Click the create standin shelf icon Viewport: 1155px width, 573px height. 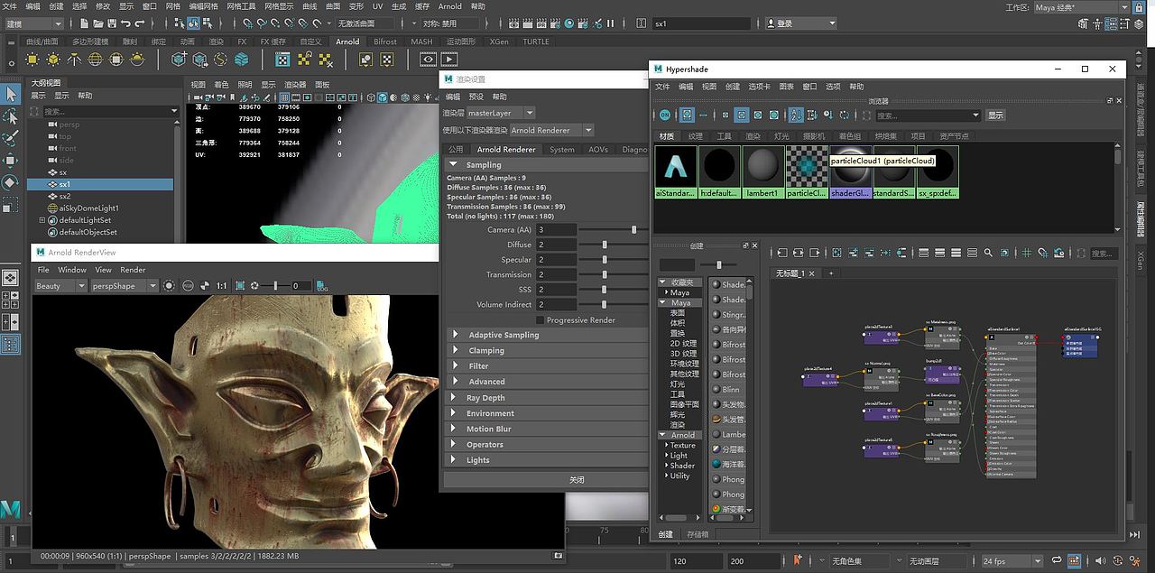[x=179, y=60]
